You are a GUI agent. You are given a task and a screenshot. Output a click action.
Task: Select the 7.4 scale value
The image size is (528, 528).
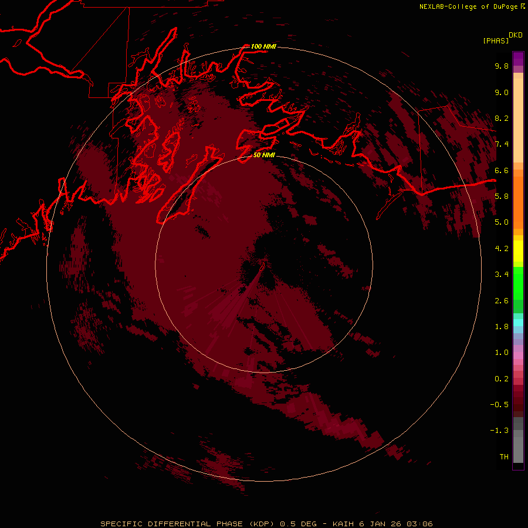pyautogui.click(x=502, y=144)
